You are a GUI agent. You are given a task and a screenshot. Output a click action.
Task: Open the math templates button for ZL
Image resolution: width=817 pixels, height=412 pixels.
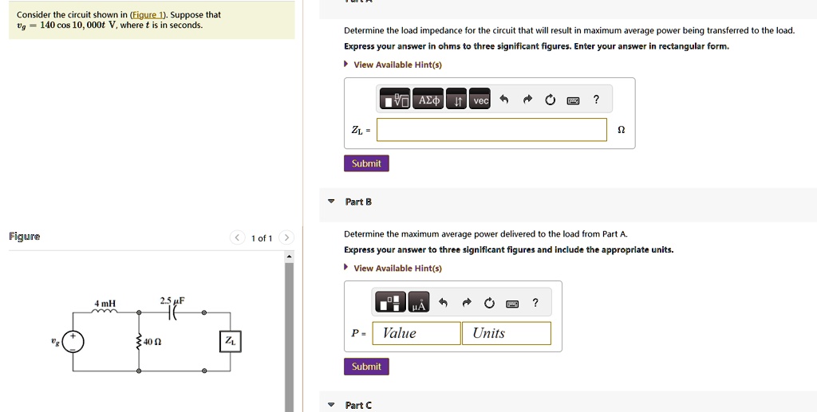395,100
